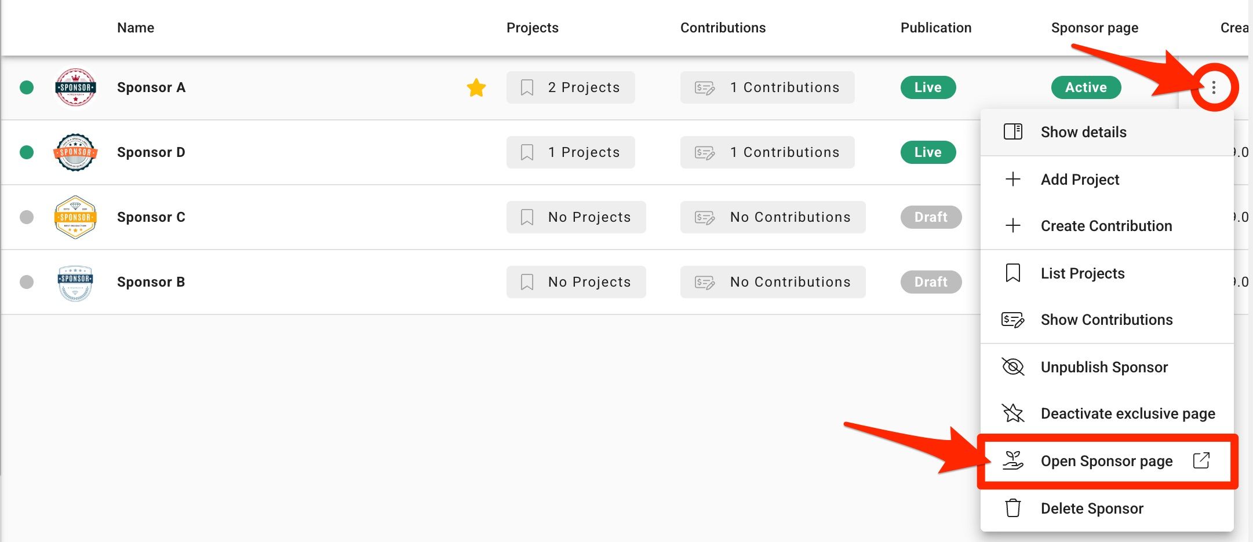Click the Active sponsor page badge
The image size is (1253, 542).
1086,87
